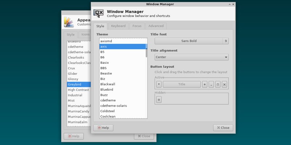Select Glider in Appearance list

tap(79, 74)
